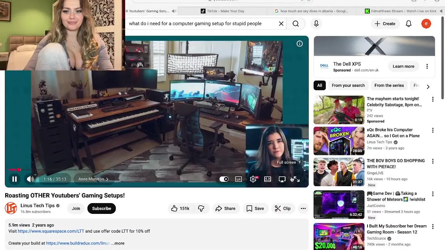Subscribe to Linus Tech Tips
Screen dimensions: 445x250
click(102, 208)
